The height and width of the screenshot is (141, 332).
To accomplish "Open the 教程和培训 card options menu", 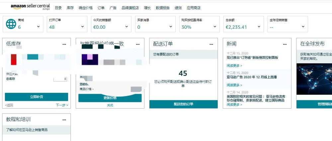I will pos(64,120).
